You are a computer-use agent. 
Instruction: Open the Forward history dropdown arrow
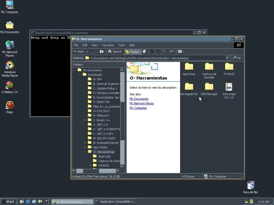tap(97, 52)
